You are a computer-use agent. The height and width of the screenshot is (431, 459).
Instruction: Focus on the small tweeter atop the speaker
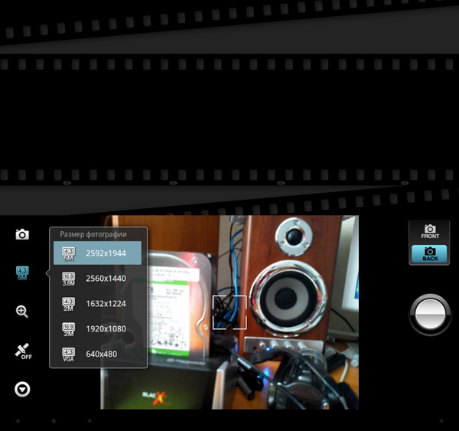point(295,233)
